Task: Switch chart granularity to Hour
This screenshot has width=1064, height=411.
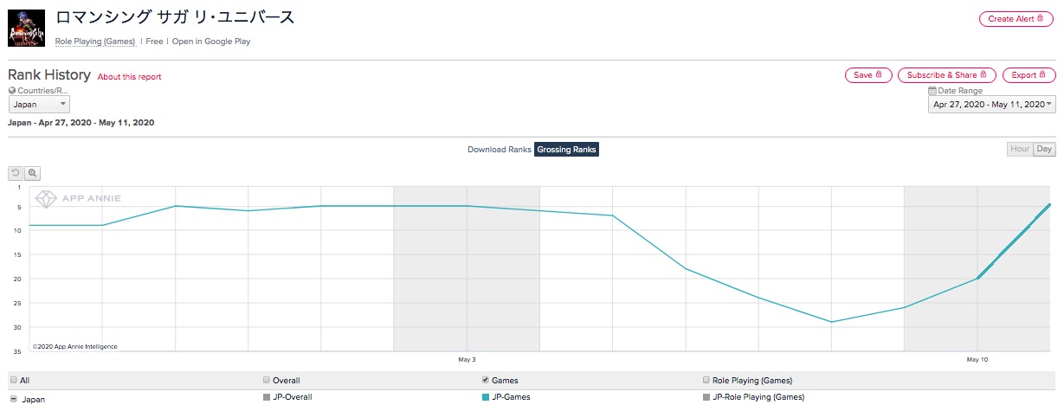Action: pos(1020,149)
